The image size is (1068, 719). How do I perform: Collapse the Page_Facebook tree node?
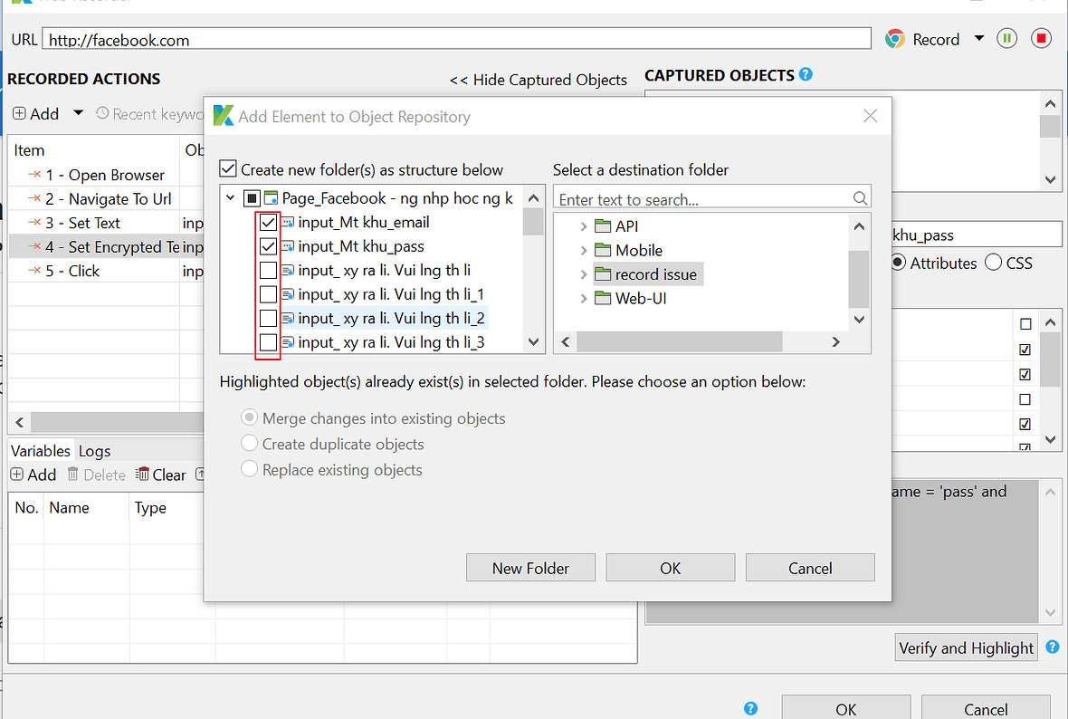tap(230, 197)
